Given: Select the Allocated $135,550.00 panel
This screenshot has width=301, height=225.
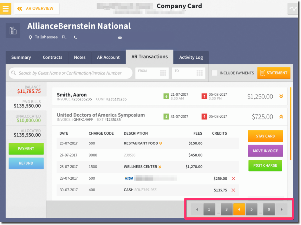Looking at the screenshot, I should [x=26, y=133].
